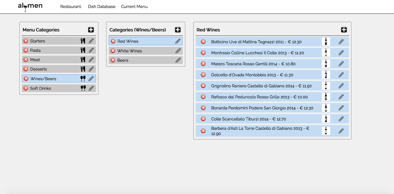Click fork and knife icon for Pasta
The width and height of the screenshot is (394, 194).
pyautogui.click(x=83, y=50)
